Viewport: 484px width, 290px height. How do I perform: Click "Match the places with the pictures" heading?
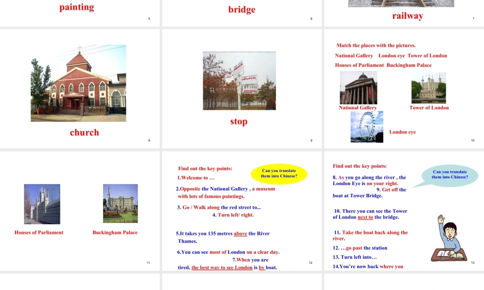coord(376,45)
